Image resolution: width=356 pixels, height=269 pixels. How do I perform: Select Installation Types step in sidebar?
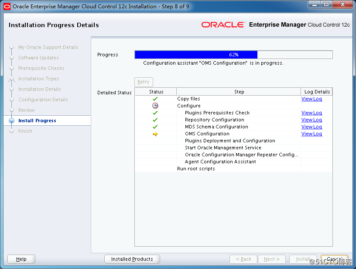point(38,79)
